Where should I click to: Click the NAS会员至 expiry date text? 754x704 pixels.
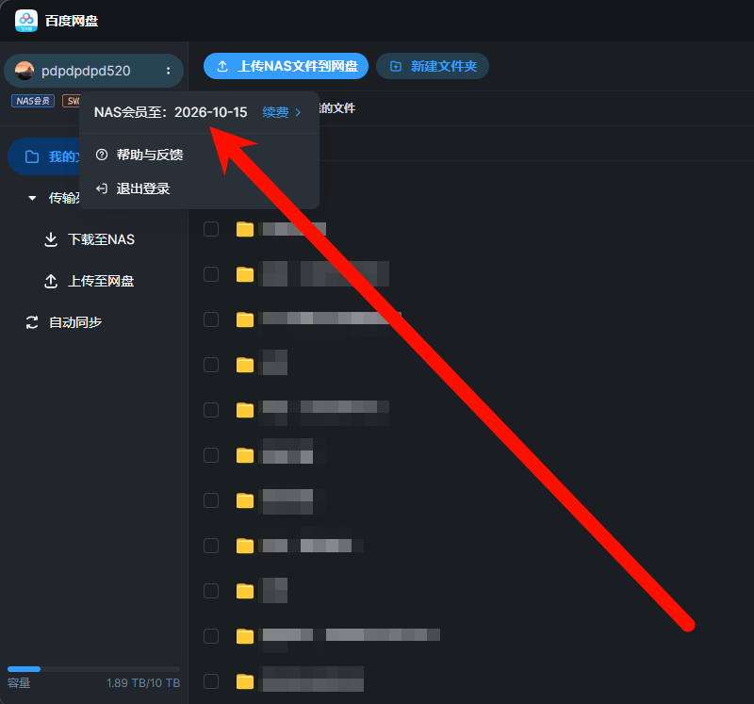click(171, 112)
